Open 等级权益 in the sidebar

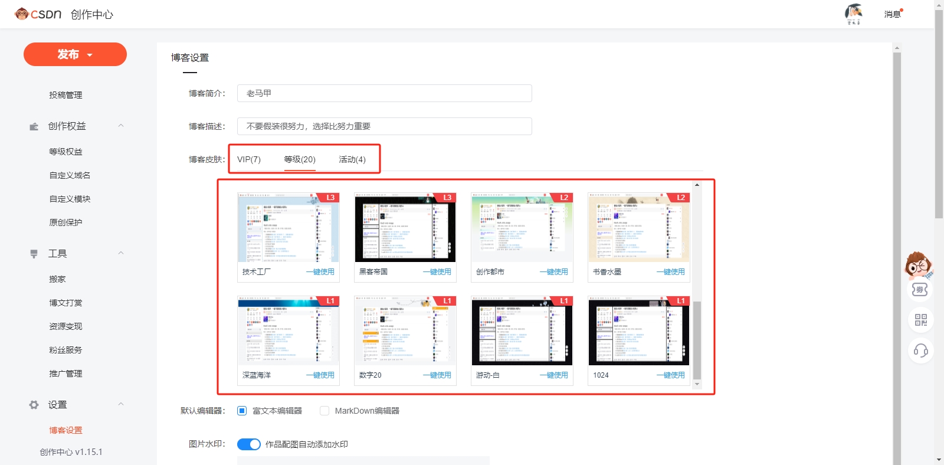pos(65,152)
